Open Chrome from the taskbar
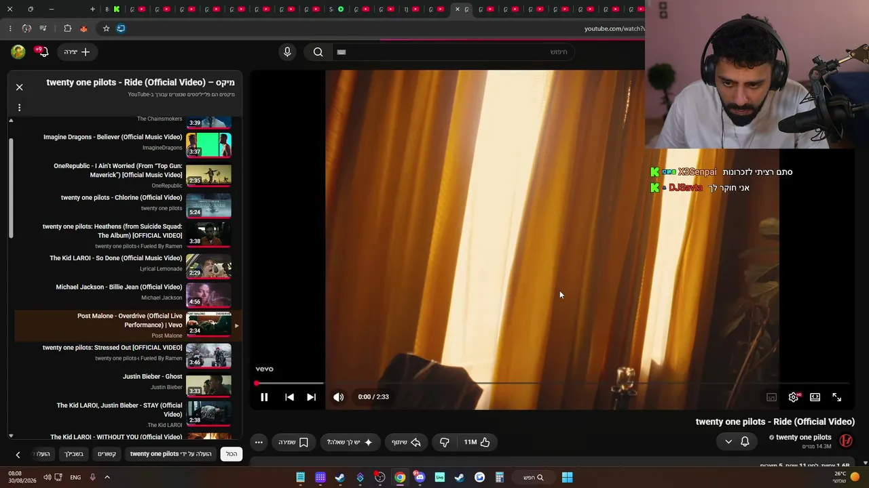 tap(400, 477)
